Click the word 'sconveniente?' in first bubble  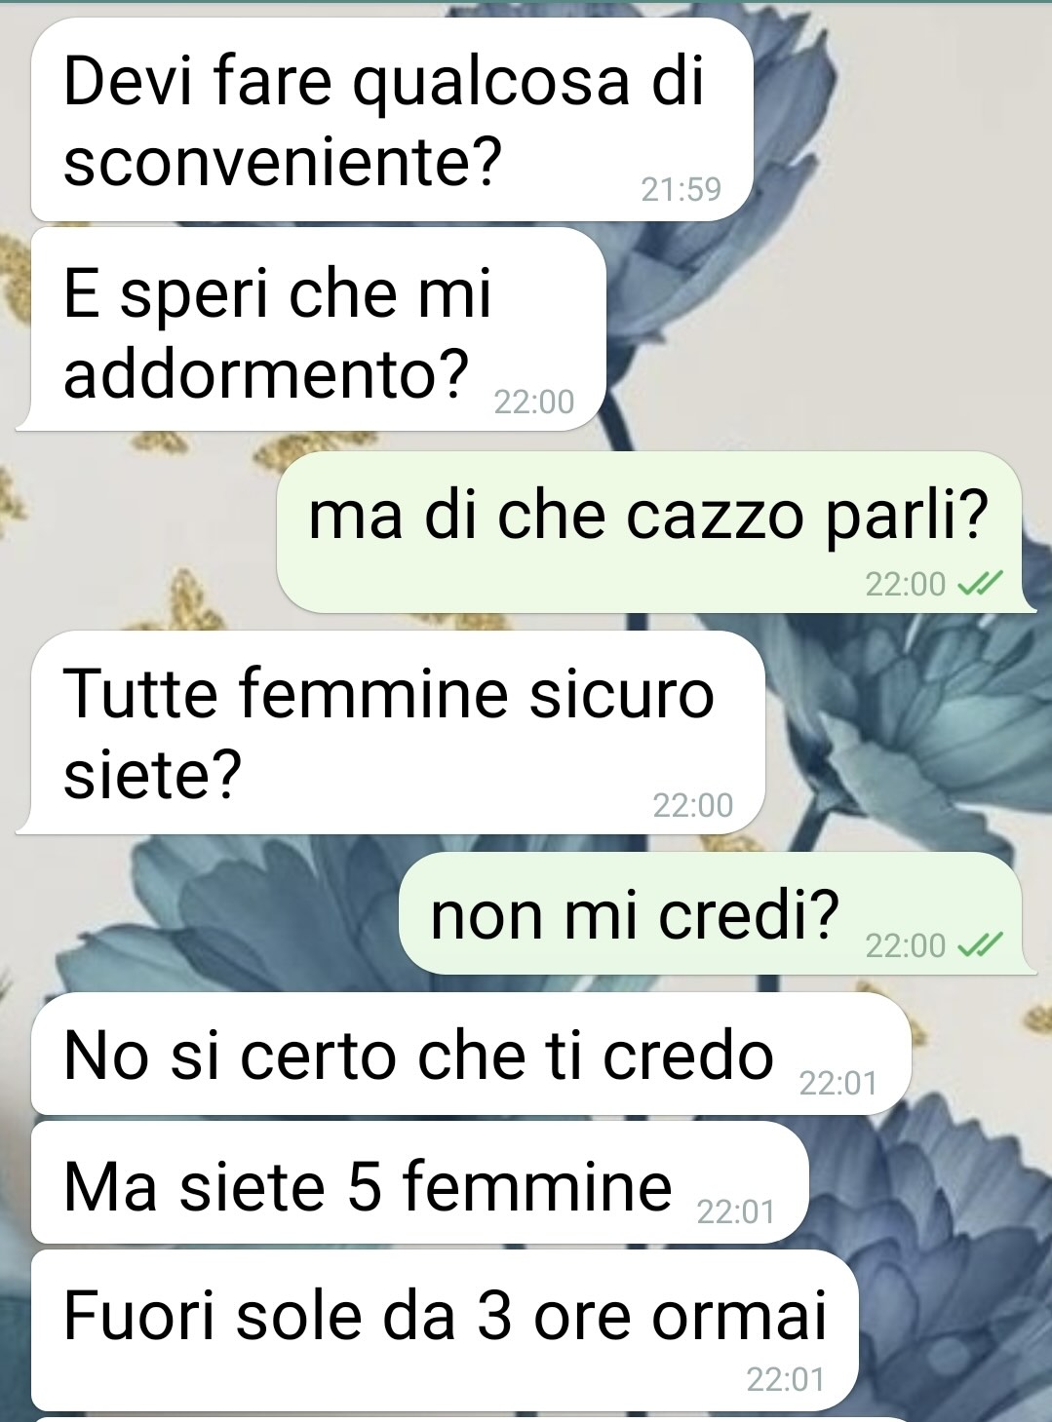click(x=283, y=162)
